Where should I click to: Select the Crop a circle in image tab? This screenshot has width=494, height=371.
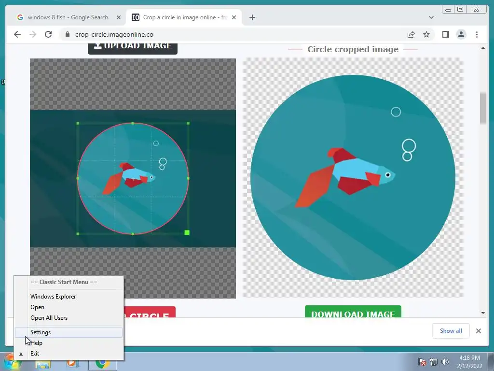click(184, 17)
